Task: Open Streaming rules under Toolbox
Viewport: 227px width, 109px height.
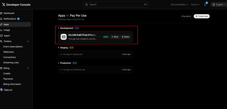Action: tap(11, 63)
